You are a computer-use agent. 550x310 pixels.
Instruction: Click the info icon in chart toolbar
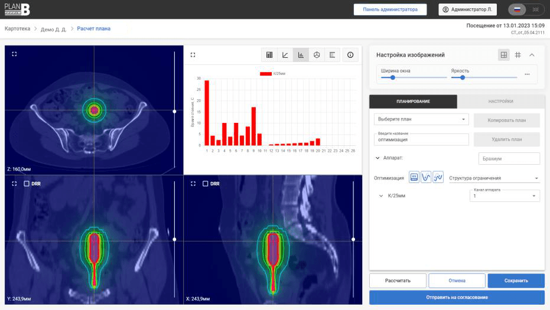click(x=350, y=55)
